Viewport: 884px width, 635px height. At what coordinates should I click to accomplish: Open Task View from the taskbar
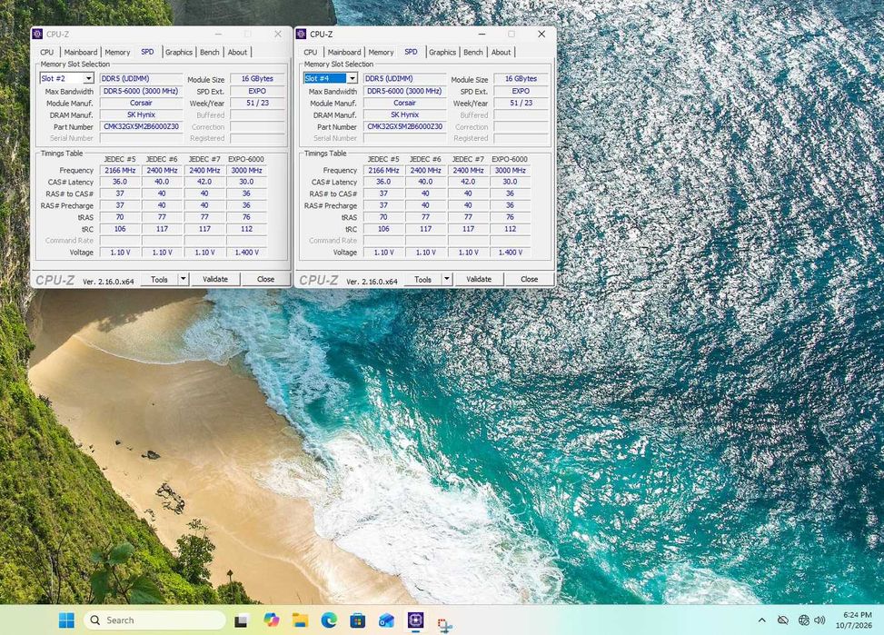pos(242,620)
